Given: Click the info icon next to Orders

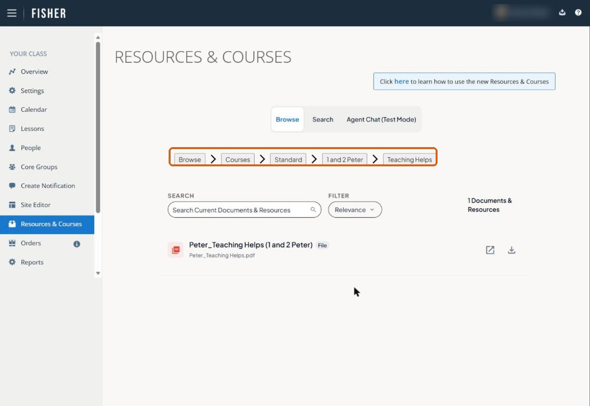Looking at the screenshot, I should coord(77,244).
